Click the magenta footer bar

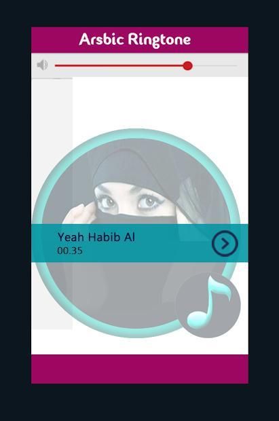[140, 369]
